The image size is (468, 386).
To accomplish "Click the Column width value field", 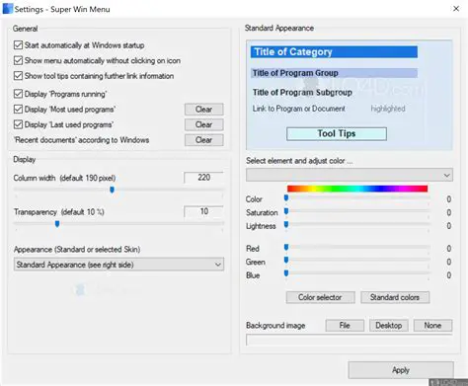I will 203,178.
